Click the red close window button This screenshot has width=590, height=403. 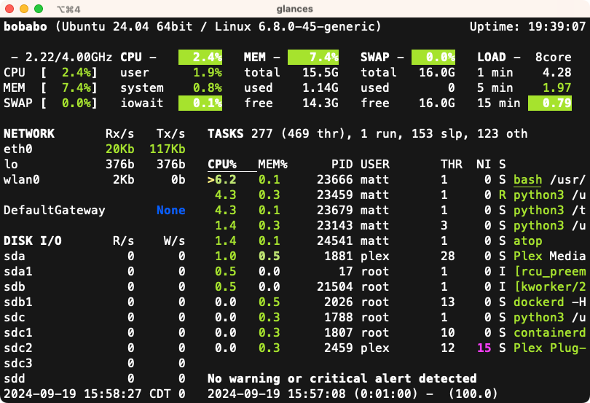10,9
